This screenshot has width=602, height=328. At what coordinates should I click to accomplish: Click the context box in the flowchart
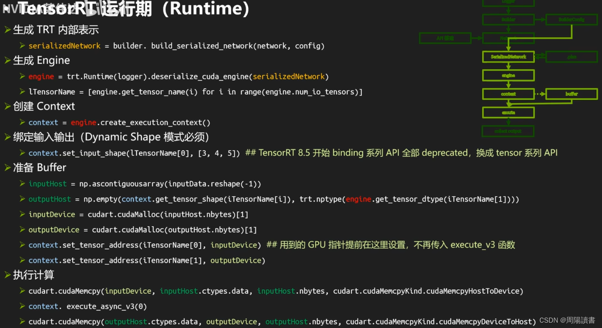(508, 94)
